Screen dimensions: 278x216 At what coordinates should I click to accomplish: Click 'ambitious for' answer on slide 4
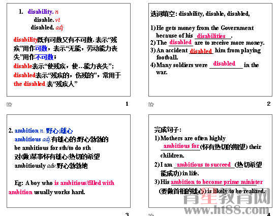point(181,146)
